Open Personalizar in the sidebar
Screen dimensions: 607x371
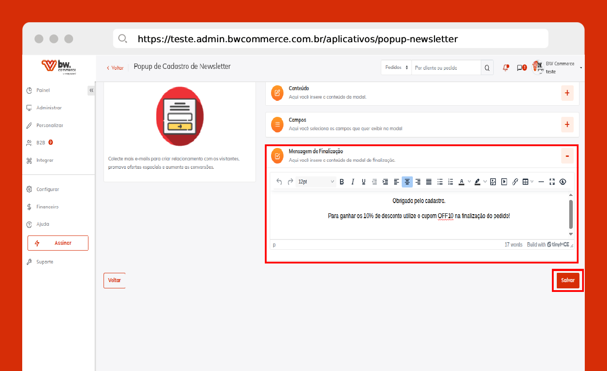pyautogui.click(x=50, y=125)
